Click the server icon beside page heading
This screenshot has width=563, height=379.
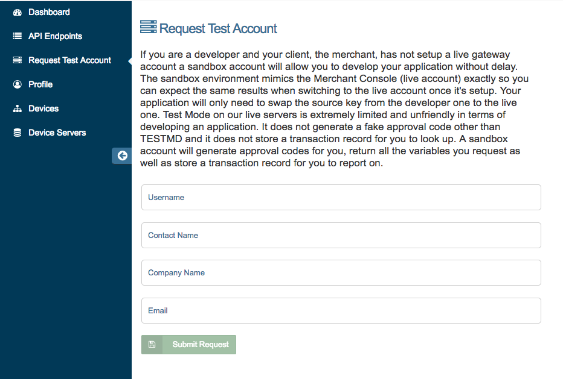pos(148,28)
